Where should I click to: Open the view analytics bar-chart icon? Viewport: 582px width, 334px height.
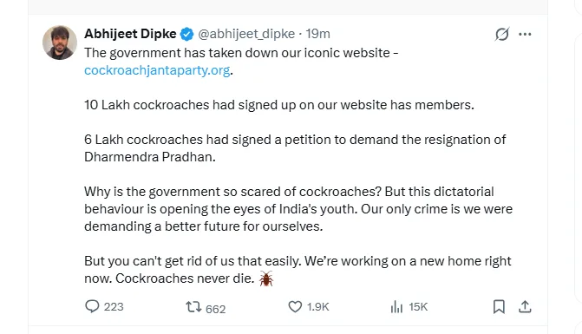(x=396, y=306)
